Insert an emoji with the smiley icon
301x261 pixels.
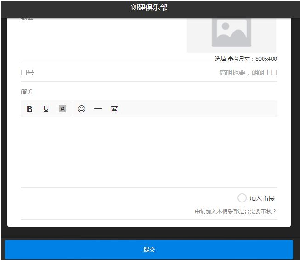pos(81,109)
